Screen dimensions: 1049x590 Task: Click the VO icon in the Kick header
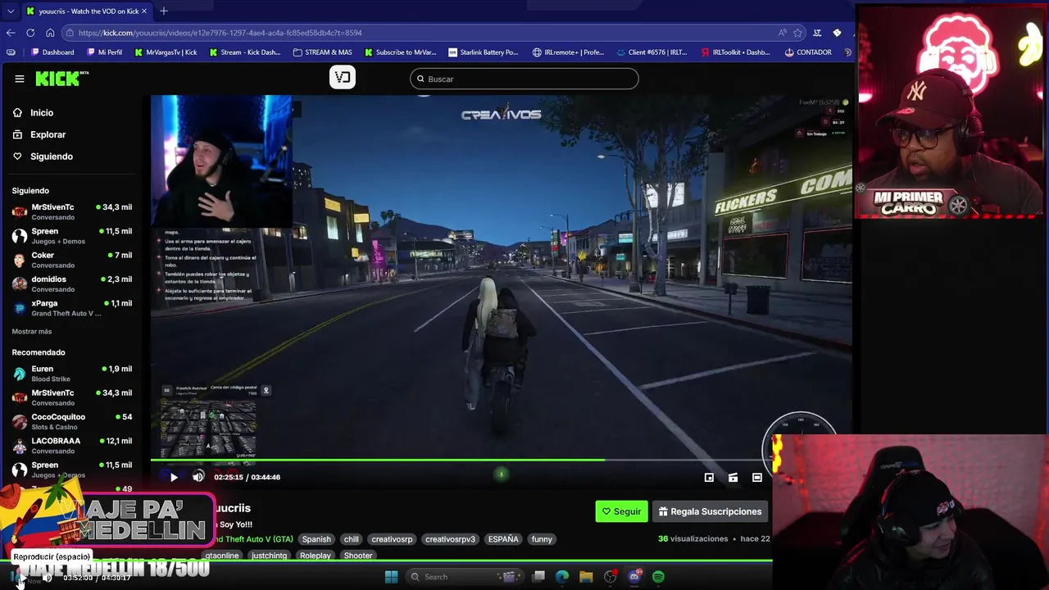click(343, 77)
